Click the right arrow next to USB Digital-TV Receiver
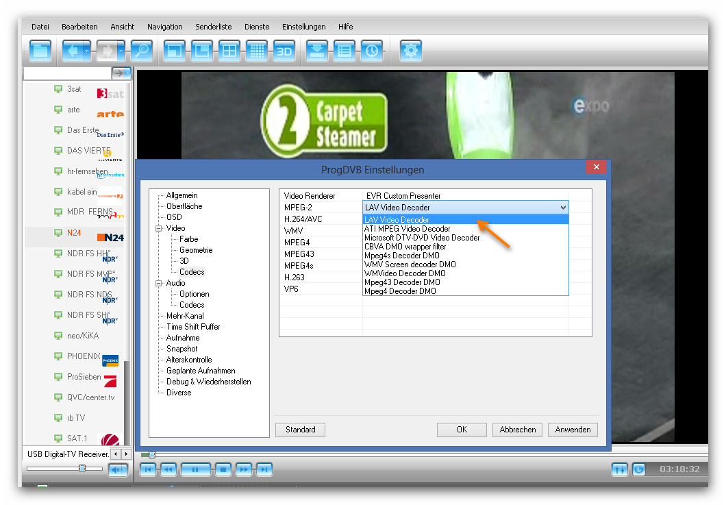Viewport: 726px width, 505px height. (x=127, y=454)
